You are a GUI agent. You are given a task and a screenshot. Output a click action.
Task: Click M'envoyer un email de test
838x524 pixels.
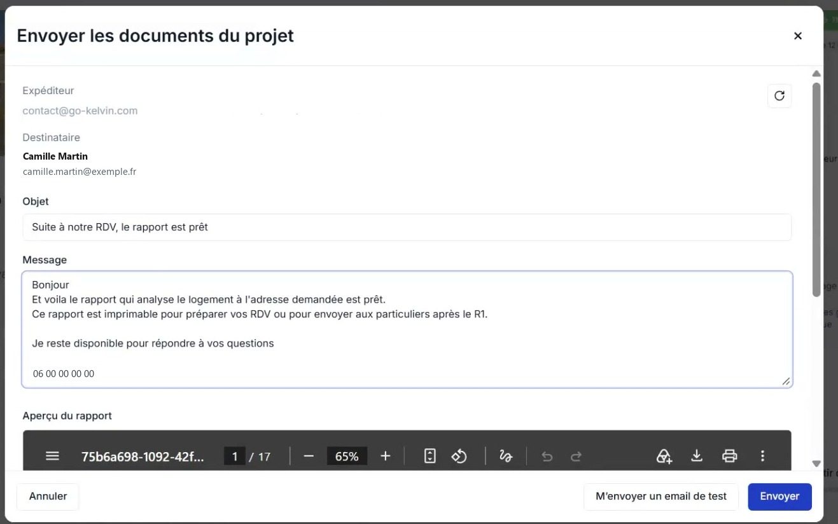[661, 497]
